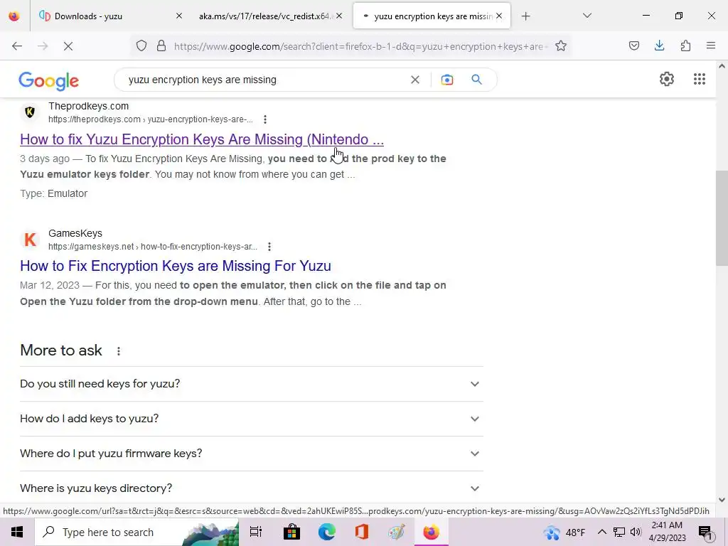This screenshot has height=546, width=728.
Task: Click the taskbar 'Type here to search' box
Action: click(137, 532)
